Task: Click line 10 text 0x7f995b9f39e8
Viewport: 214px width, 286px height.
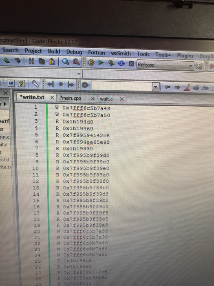Action: (86, 168)
